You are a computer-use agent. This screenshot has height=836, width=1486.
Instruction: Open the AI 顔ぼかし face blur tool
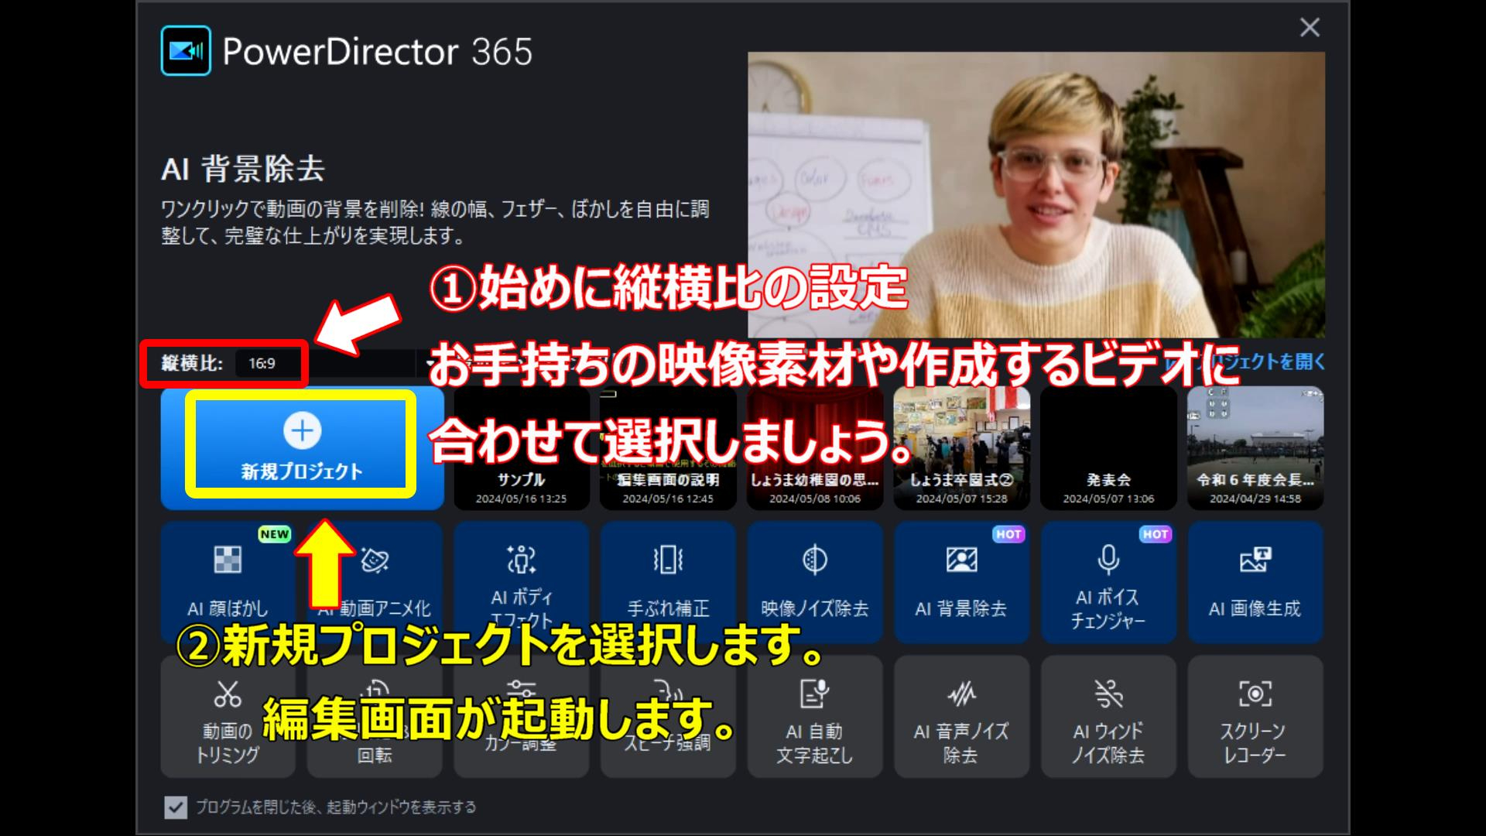(x=228, y=582)
